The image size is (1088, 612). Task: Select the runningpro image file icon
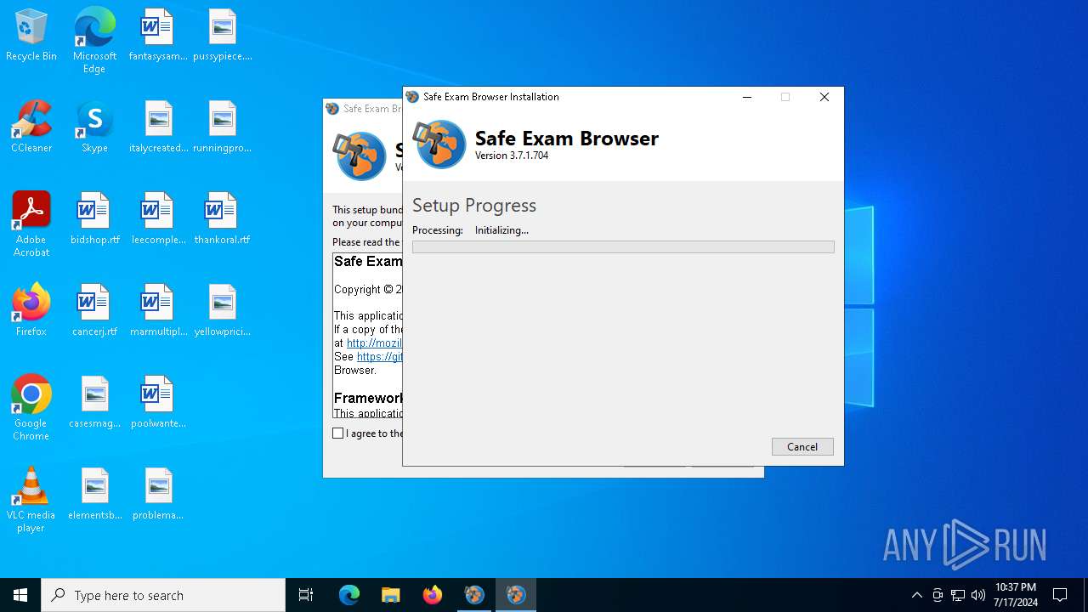pos(222,127)
